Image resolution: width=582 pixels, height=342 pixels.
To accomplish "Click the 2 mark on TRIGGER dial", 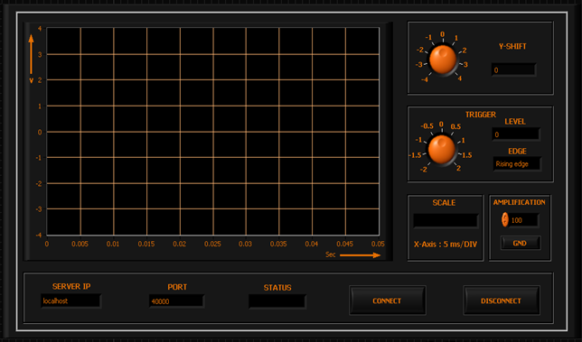I will point(459,168).
